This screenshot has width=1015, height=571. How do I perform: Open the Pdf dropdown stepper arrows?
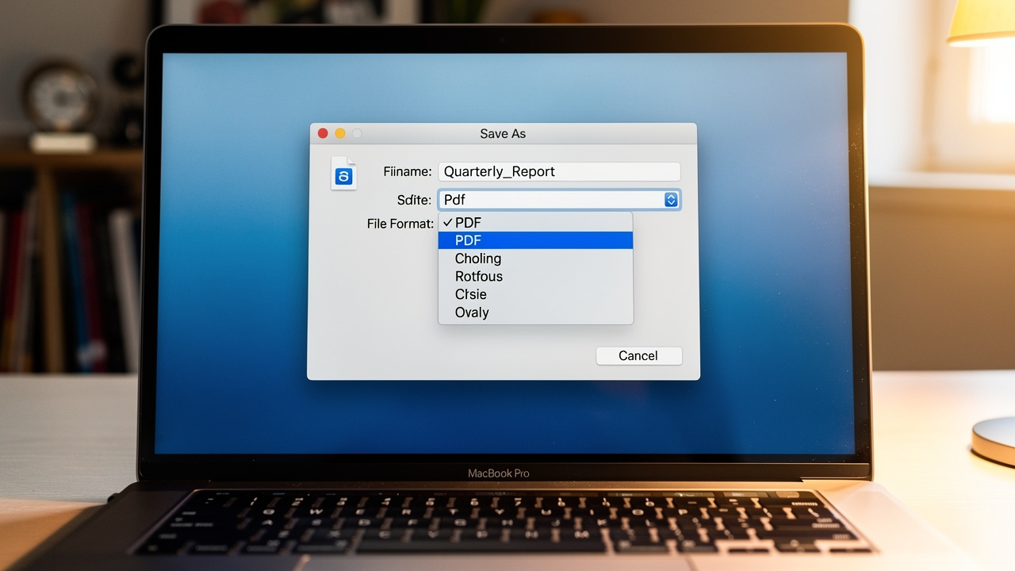pyautogui.click(x=671, y=200)
